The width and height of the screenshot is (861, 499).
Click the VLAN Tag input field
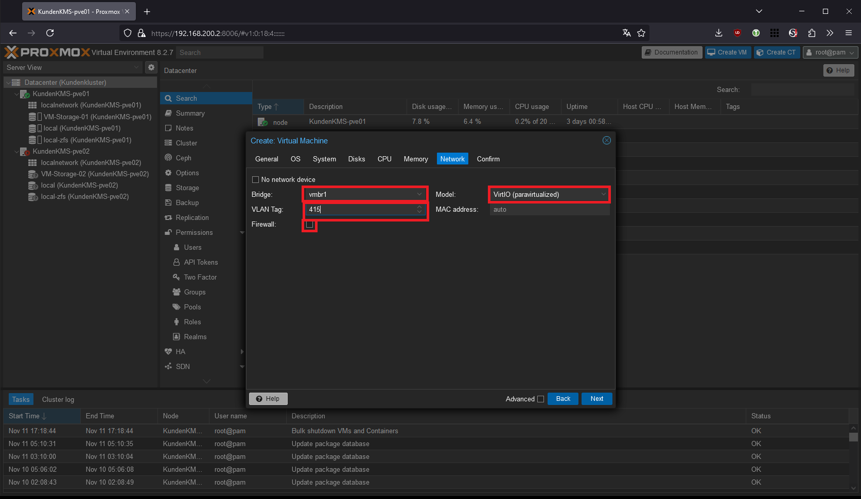[361, 210]
